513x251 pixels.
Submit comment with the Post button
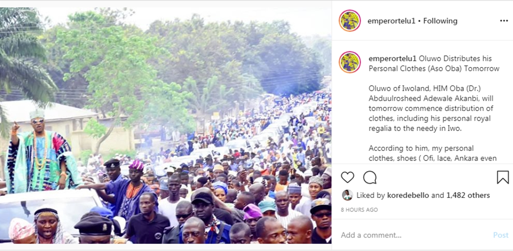click(x=500, y=235)
